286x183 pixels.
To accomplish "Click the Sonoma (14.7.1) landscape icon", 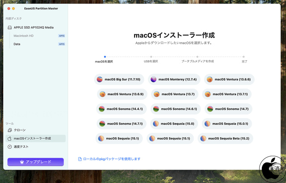I will 102,124.
